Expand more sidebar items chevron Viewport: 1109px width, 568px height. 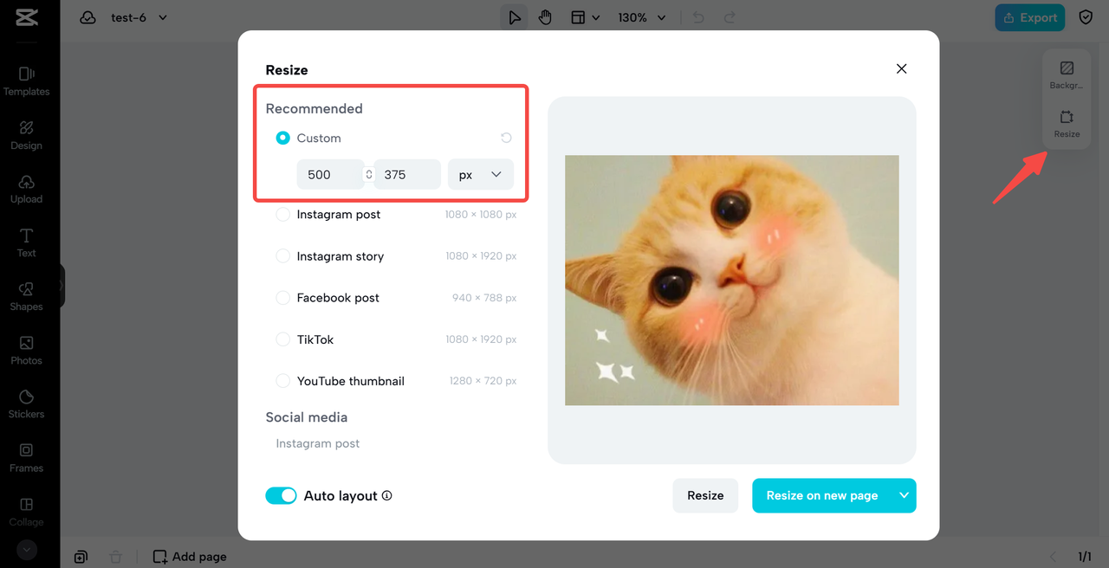pos(26,549)
